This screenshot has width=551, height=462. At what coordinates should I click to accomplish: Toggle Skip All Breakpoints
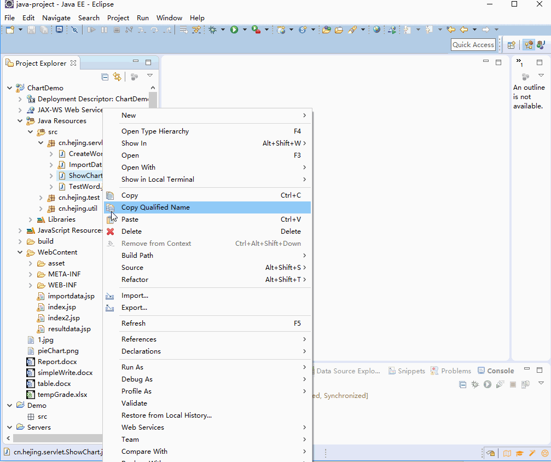tap(74, 30)
